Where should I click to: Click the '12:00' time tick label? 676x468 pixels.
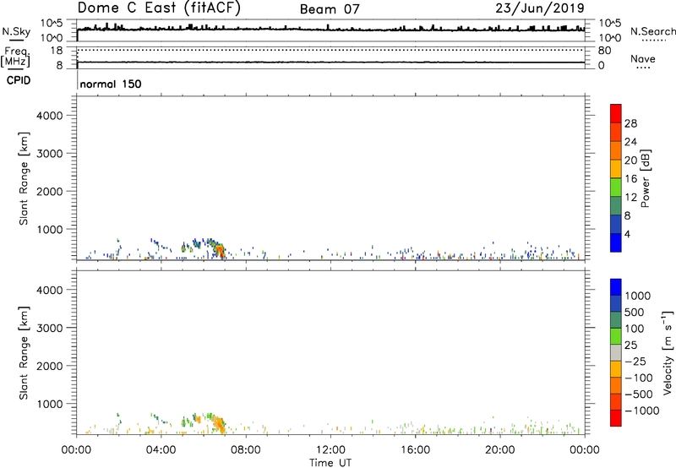[330, 450]
